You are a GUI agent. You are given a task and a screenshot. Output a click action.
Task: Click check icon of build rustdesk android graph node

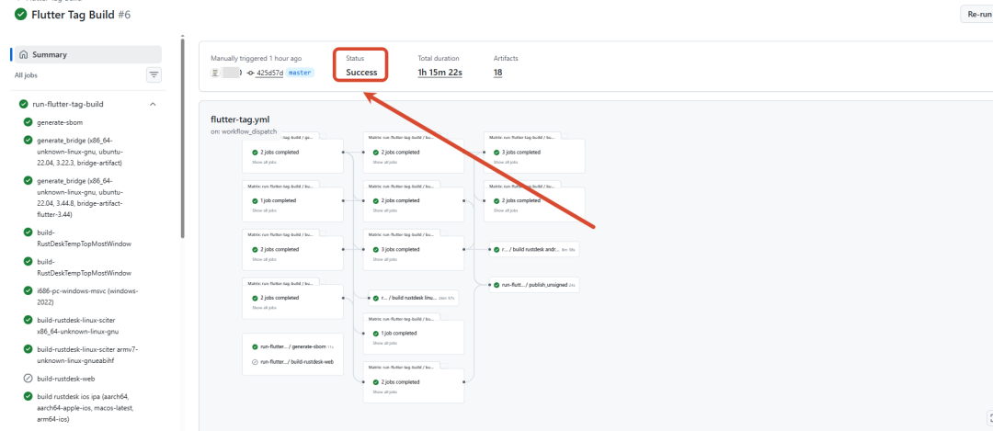point(496,249)
